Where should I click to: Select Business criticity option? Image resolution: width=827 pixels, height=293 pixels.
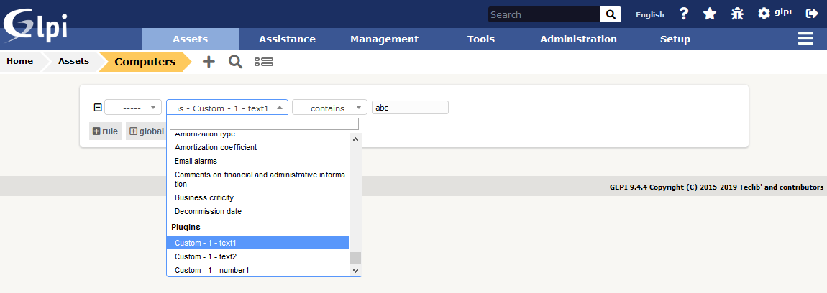[x=258, y=197]
